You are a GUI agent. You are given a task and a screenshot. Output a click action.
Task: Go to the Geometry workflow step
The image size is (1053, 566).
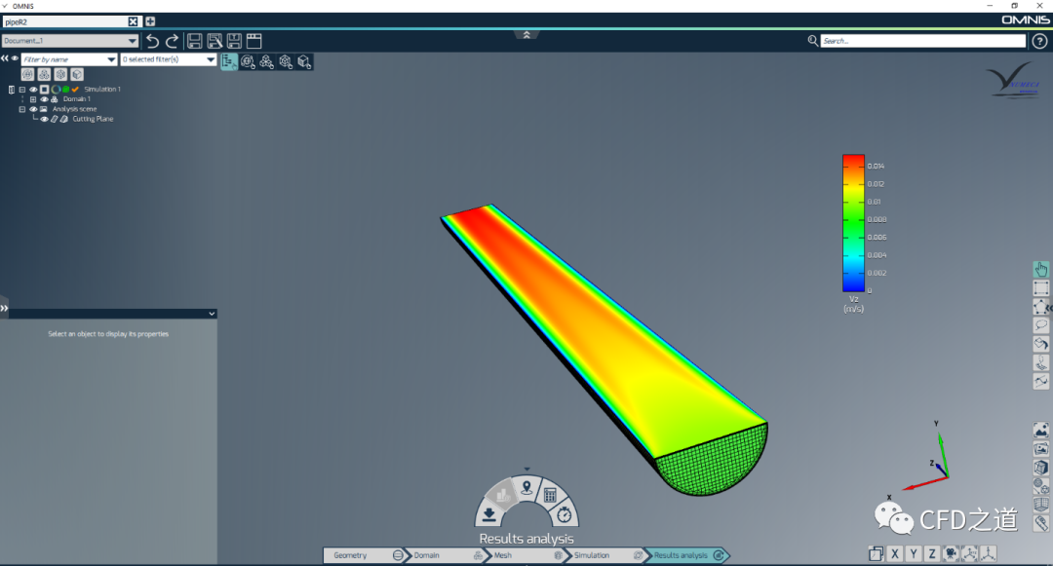[364, 555]
